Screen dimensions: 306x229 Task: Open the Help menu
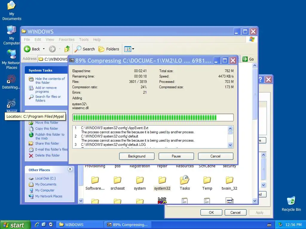tap(97, 40)
